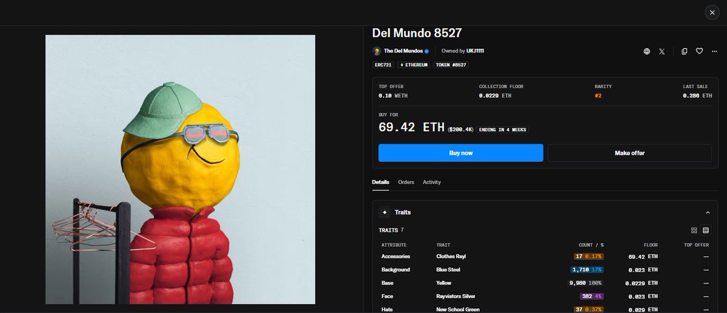Collapse the Traits section chevron
The image size is (727, 313).
coord(708,213)
